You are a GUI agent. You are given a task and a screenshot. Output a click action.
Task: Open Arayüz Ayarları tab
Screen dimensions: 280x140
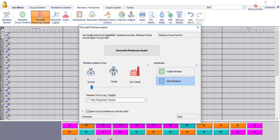point(113,8)
